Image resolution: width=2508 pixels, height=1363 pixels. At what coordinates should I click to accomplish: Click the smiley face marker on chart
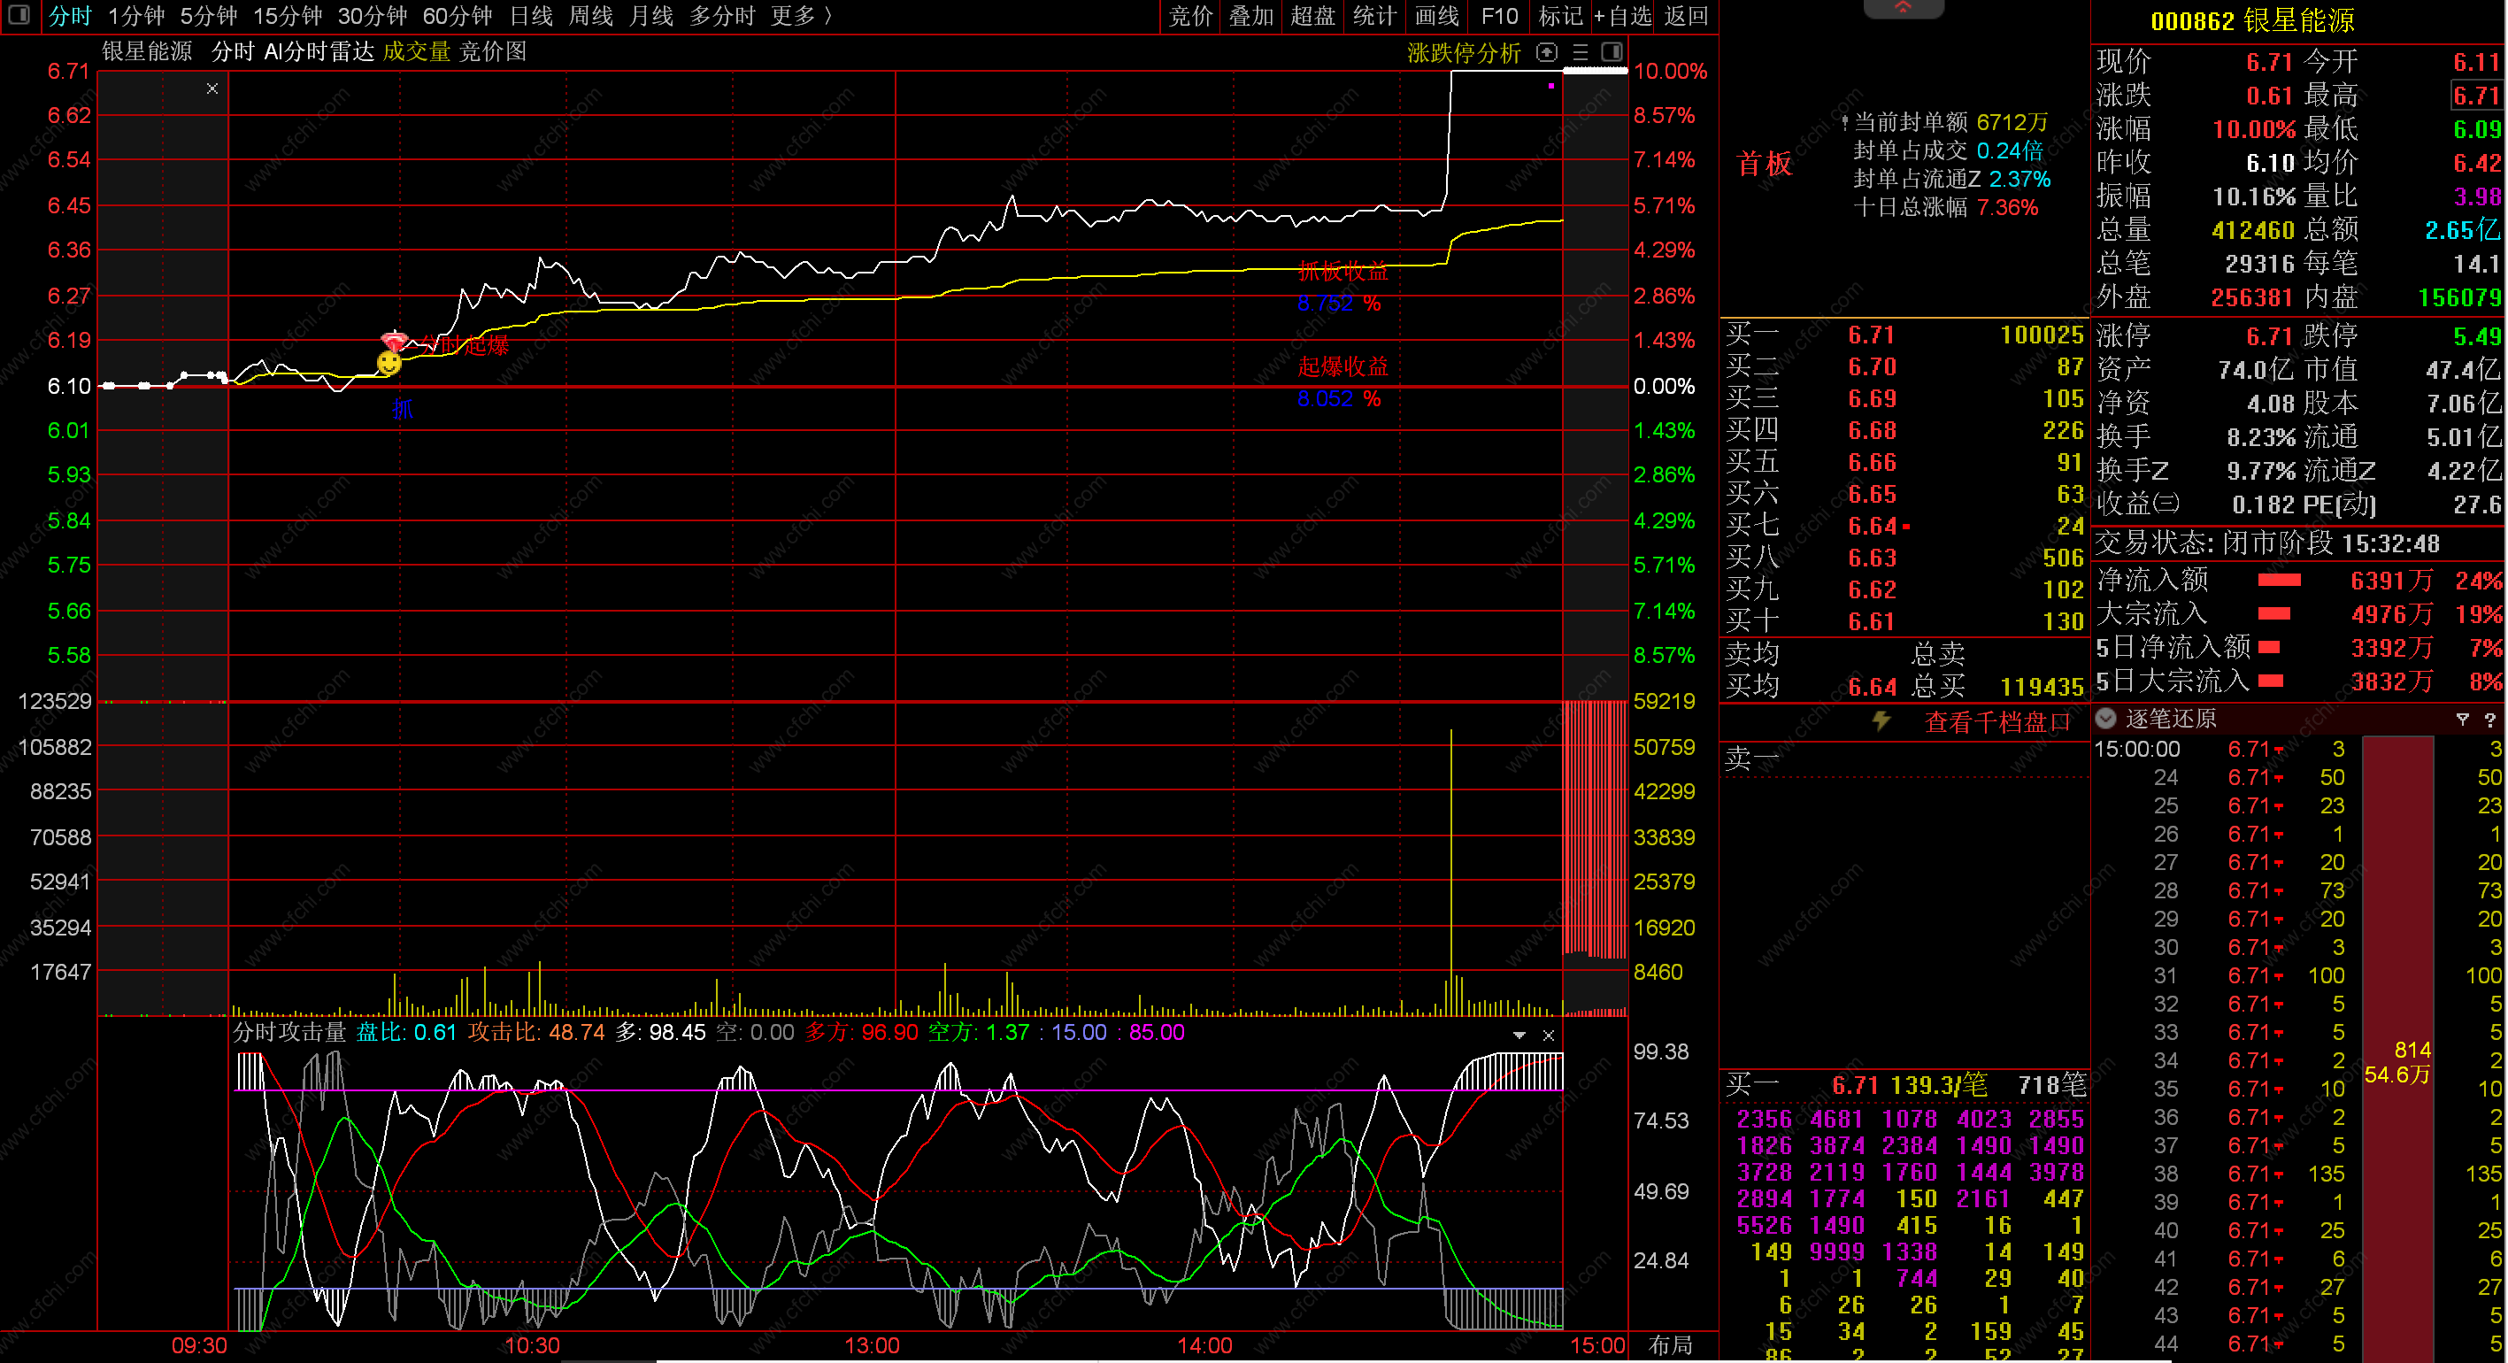tap(389, 363)
